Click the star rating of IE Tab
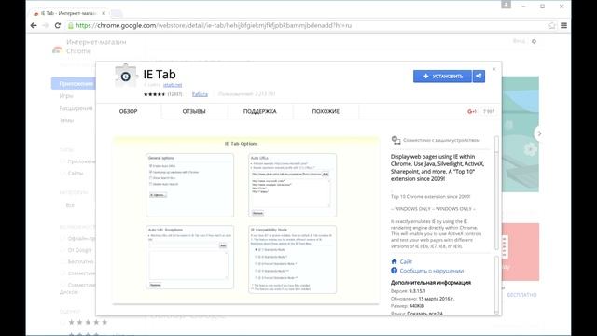Viewport: 597px width, 336px height. pyautogui.click(x=154, y=94)
